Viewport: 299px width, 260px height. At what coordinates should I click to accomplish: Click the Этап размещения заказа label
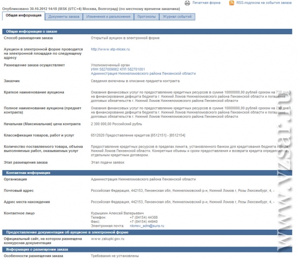pos(25,163)
